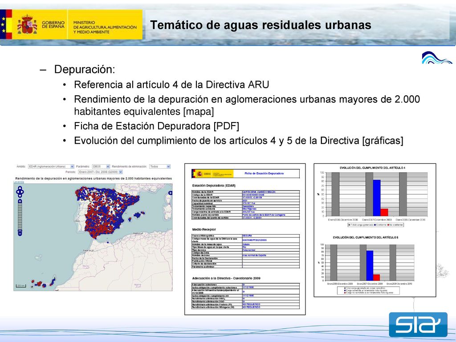
Task: Click 'EVOLUCIÓN DEL CUMPLIMIENTO DEL ARTÍCULO 5' title
Action: (x=366, y=237)
